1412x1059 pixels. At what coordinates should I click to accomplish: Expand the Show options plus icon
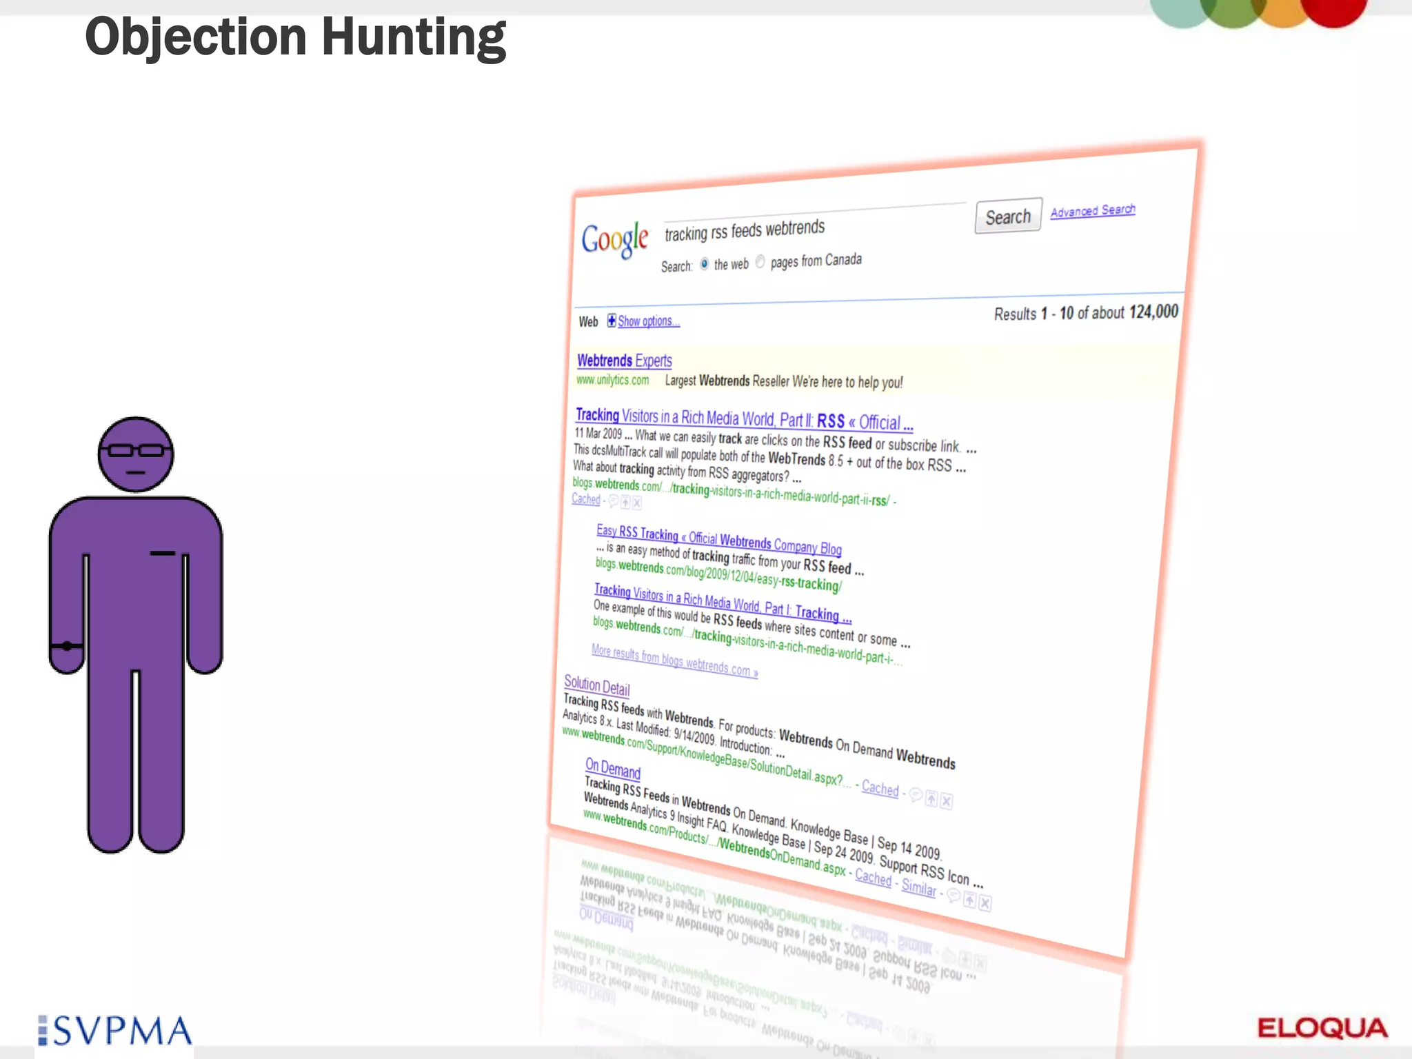pyautogui.click(x=612, y=321)
